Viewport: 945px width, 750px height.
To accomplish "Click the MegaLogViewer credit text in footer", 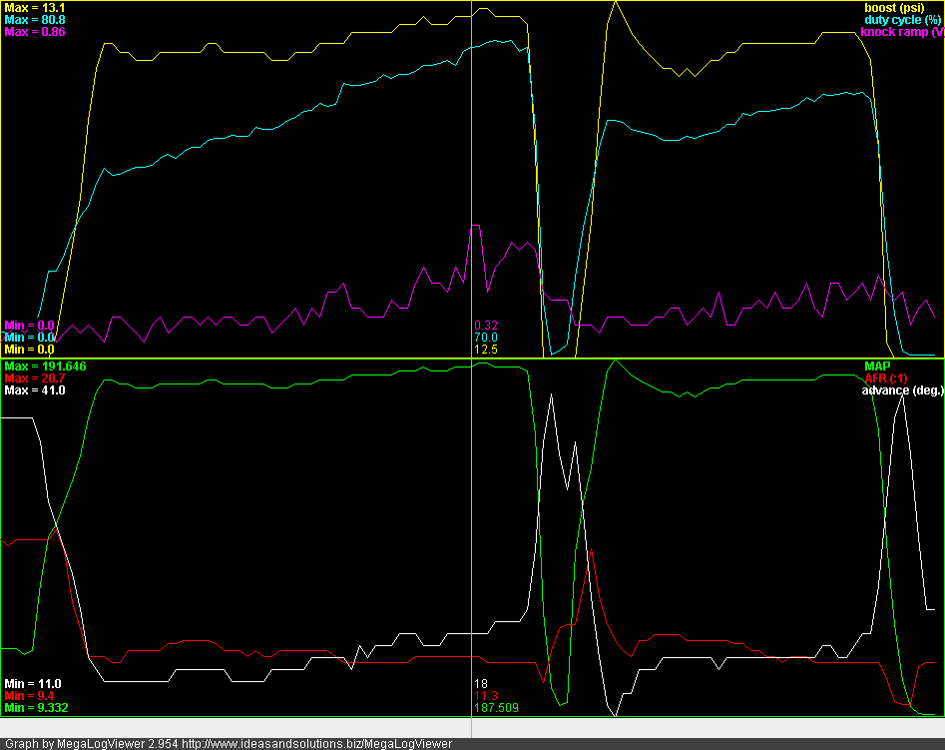I will pos(229,744).
